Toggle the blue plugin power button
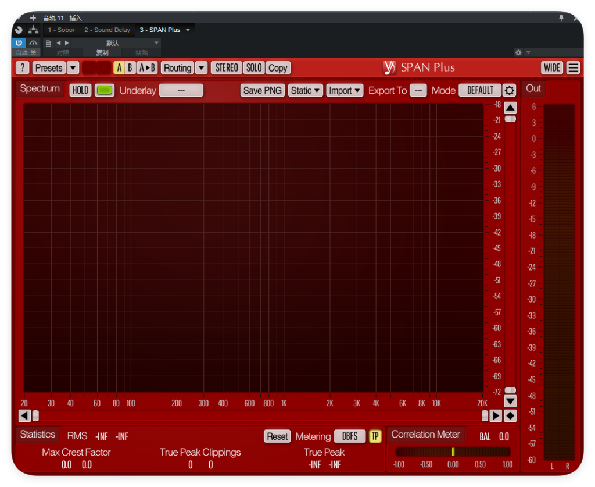Image resolution: width=595 pixels, height=487 pixels. (19, 42)
